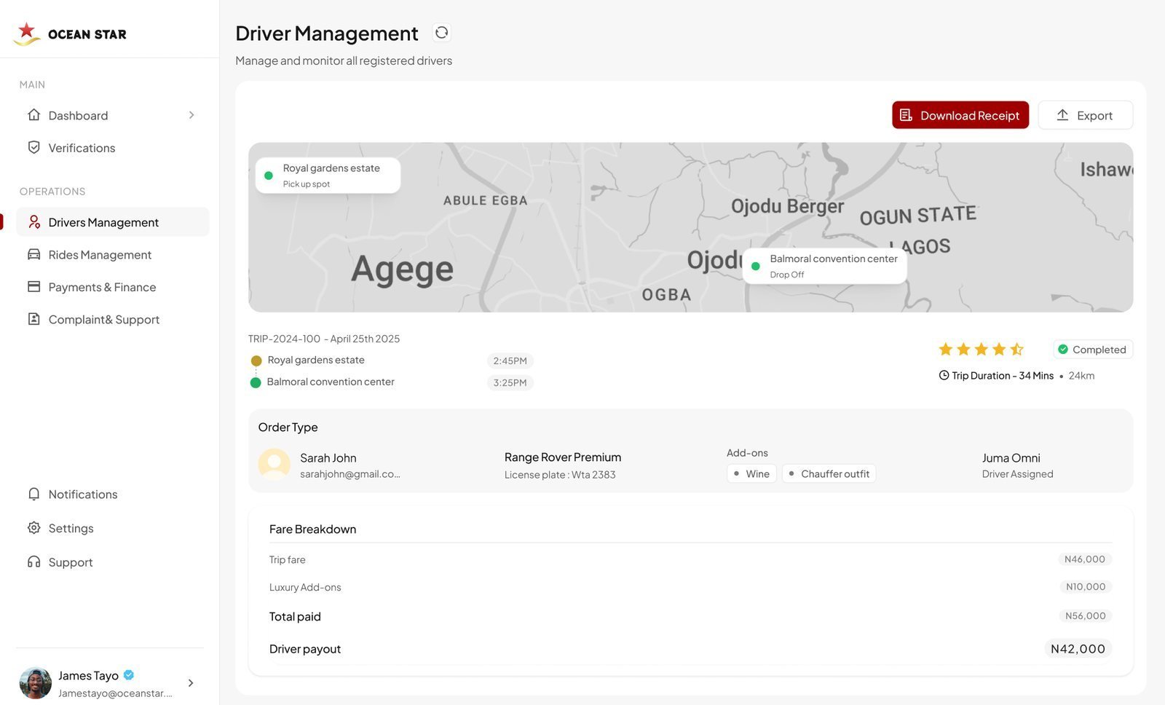The width and height of the screenshot is (1165, 705).
Task: Click the Ocean Star logo
Action: tap(70, 34)
